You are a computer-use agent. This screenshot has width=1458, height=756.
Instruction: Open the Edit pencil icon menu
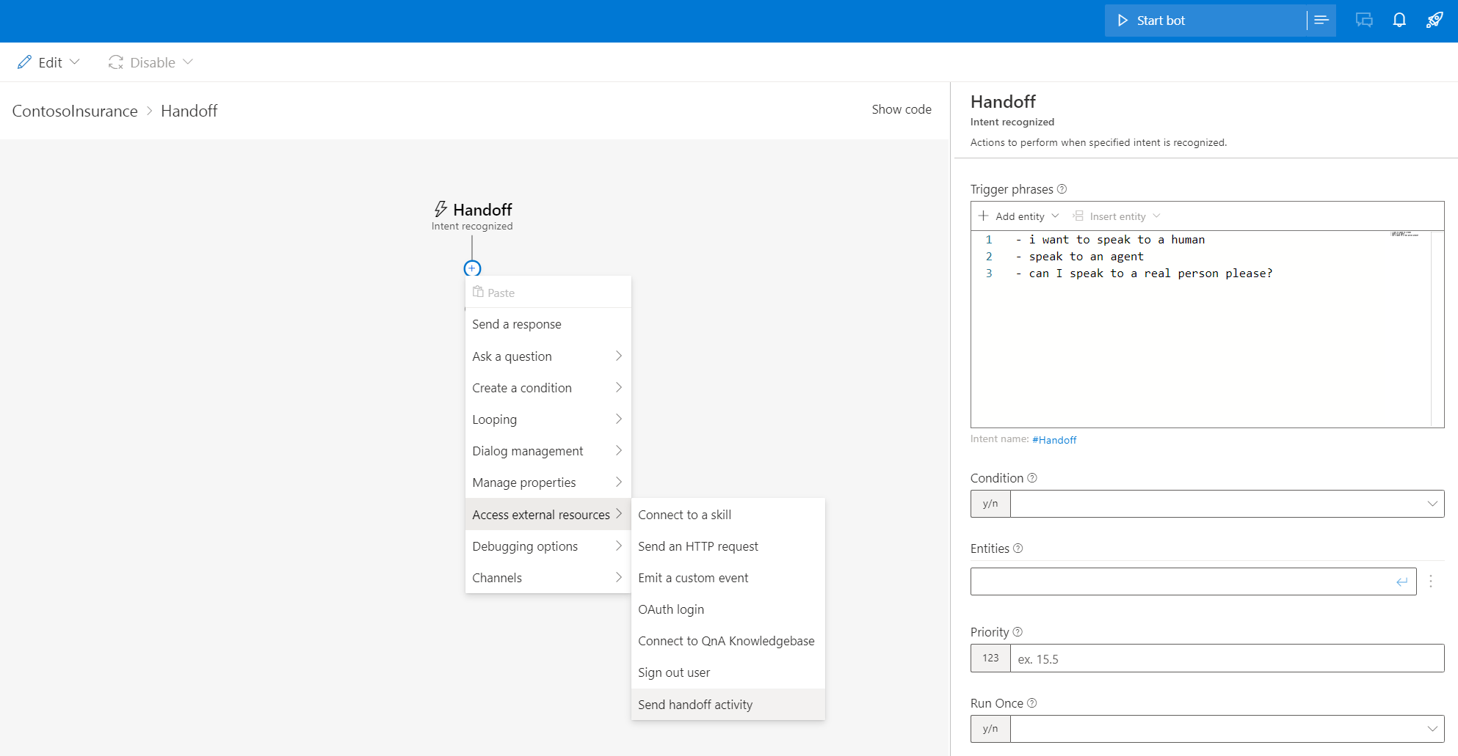click(26, 62)
